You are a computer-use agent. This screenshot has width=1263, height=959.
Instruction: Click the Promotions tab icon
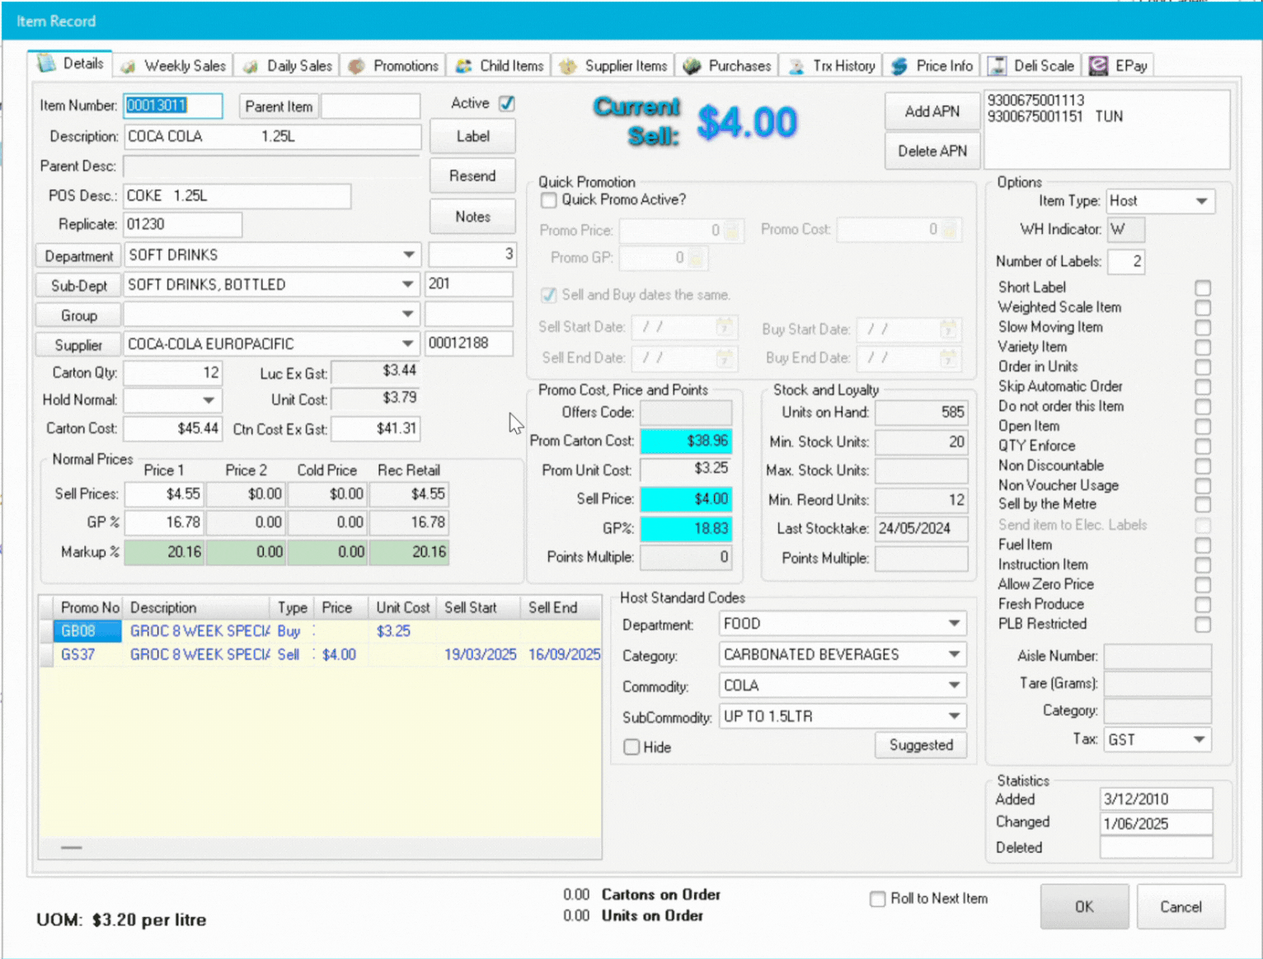click(x=356, y=66)
